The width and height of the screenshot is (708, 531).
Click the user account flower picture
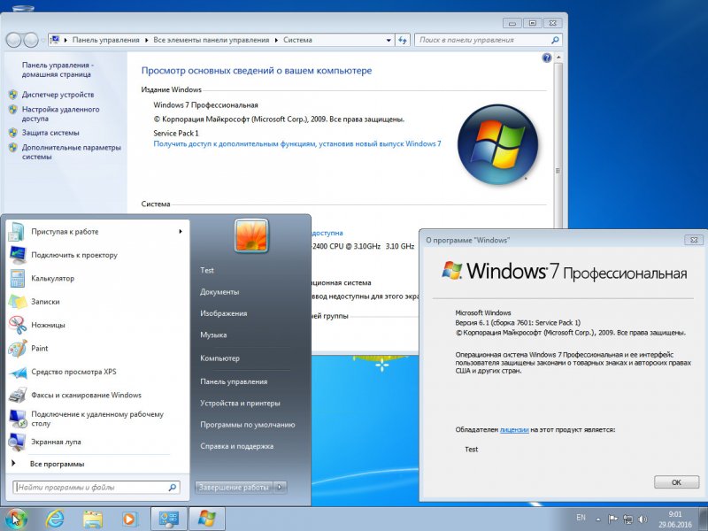tap(251, 235)
